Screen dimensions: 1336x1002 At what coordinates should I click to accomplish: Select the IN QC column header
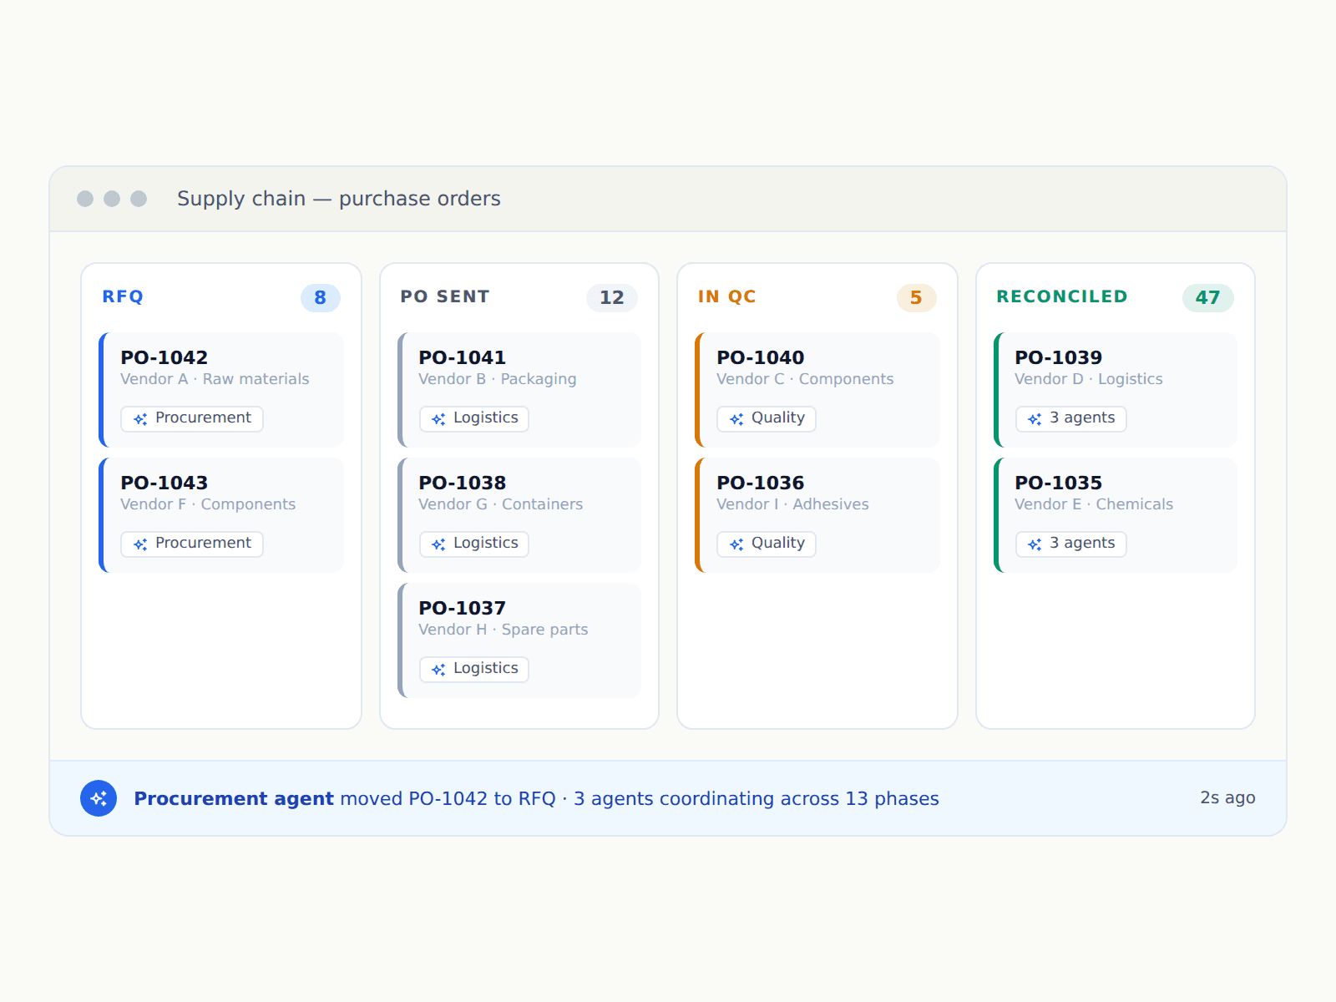727,296
